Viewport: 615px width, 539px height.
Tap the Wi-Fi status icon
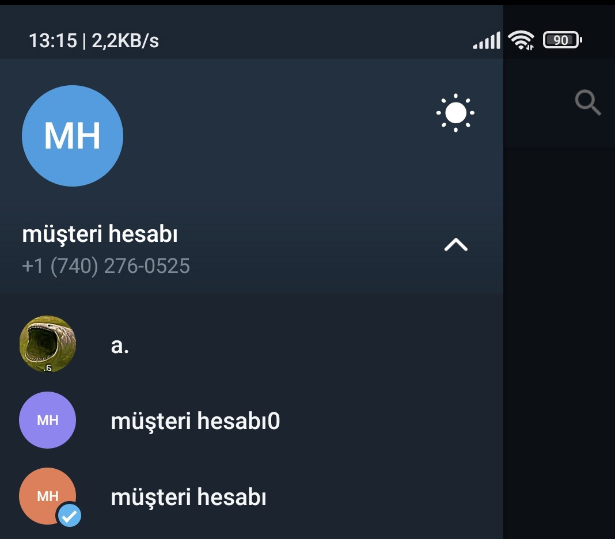(521, 40)
